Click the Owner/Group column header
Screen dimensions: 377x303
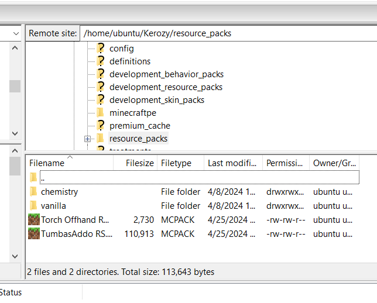pos(341,163)
